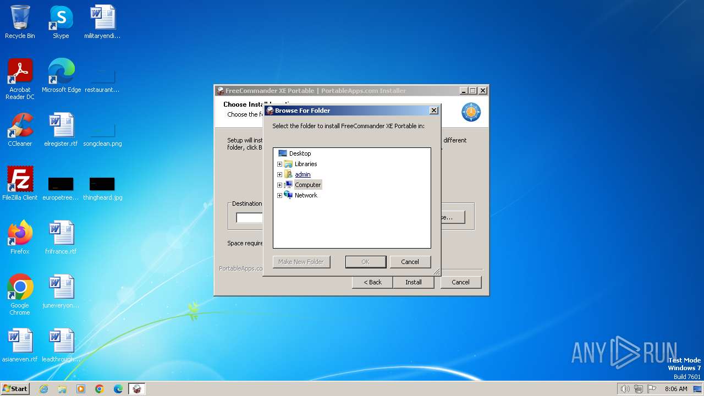
Task: Expand the Computer tree node
Action: [x=279, y=185]
